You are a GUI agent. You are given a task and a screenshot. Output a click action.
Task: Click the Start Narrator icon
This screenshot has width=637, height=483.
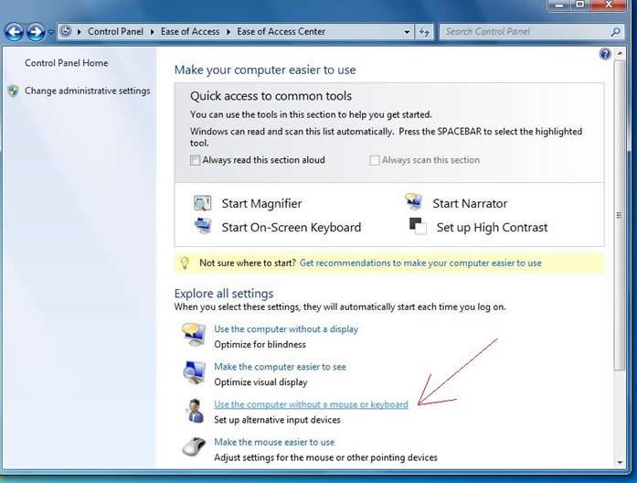pyautogui.click(x=414, y=202)
